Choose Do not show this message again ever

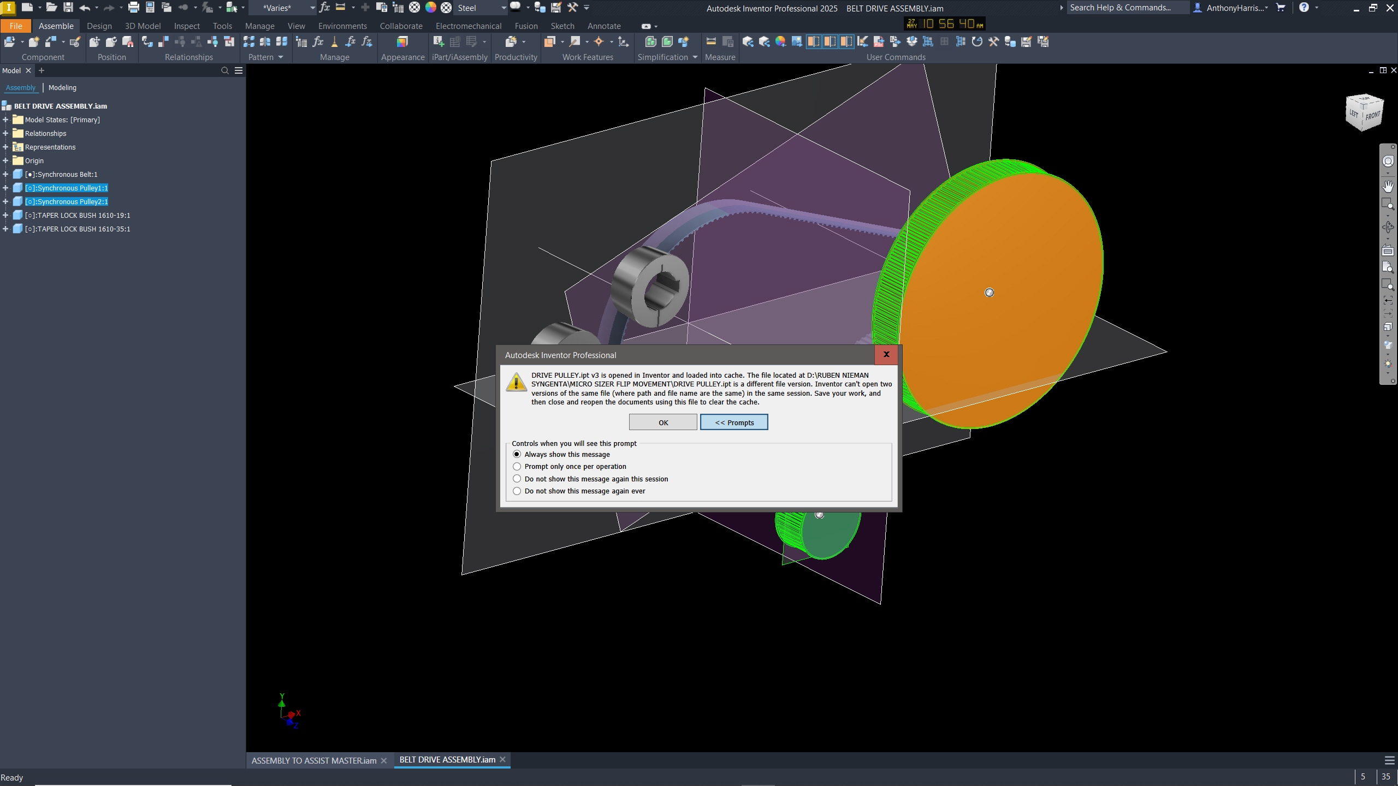pyautogui.click(x=517, y=491)
